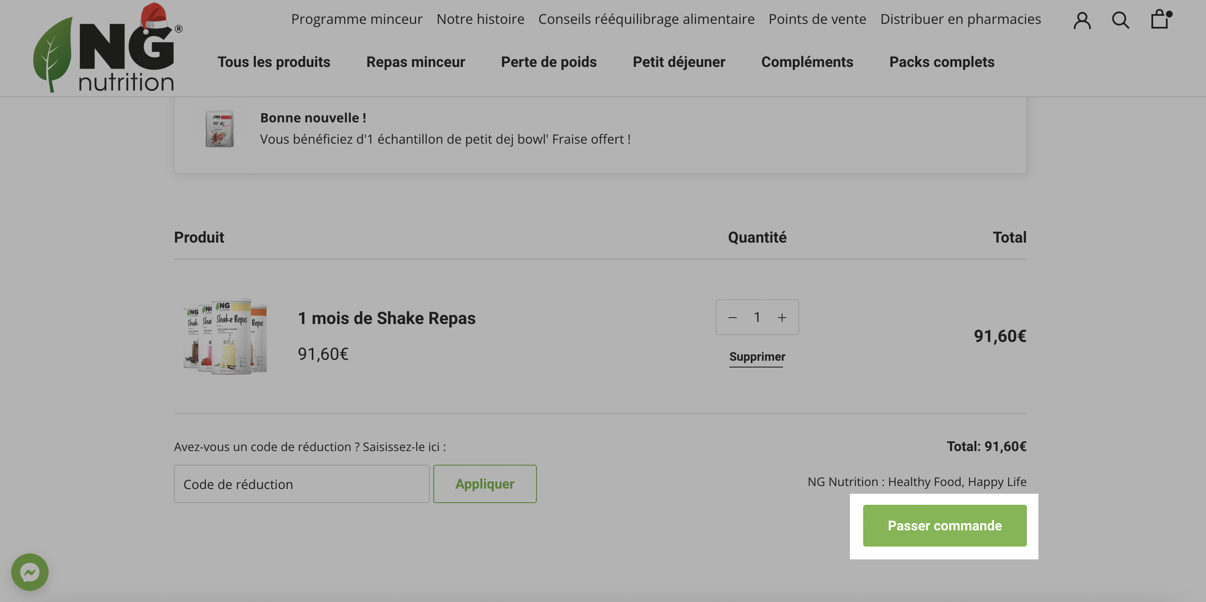
Task: Open the Tous les produits menu
Action: coord(274,62)
